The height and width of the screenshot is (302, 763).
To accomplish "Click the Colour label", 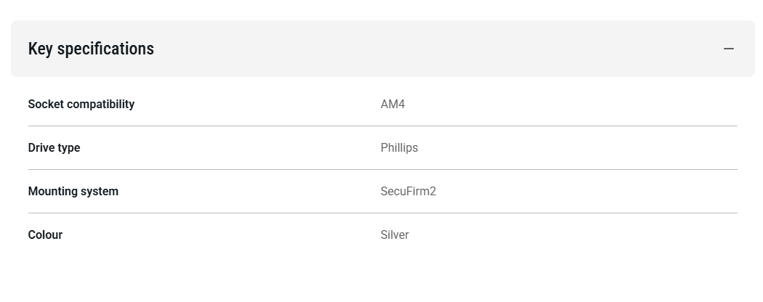I will point(45,234).
